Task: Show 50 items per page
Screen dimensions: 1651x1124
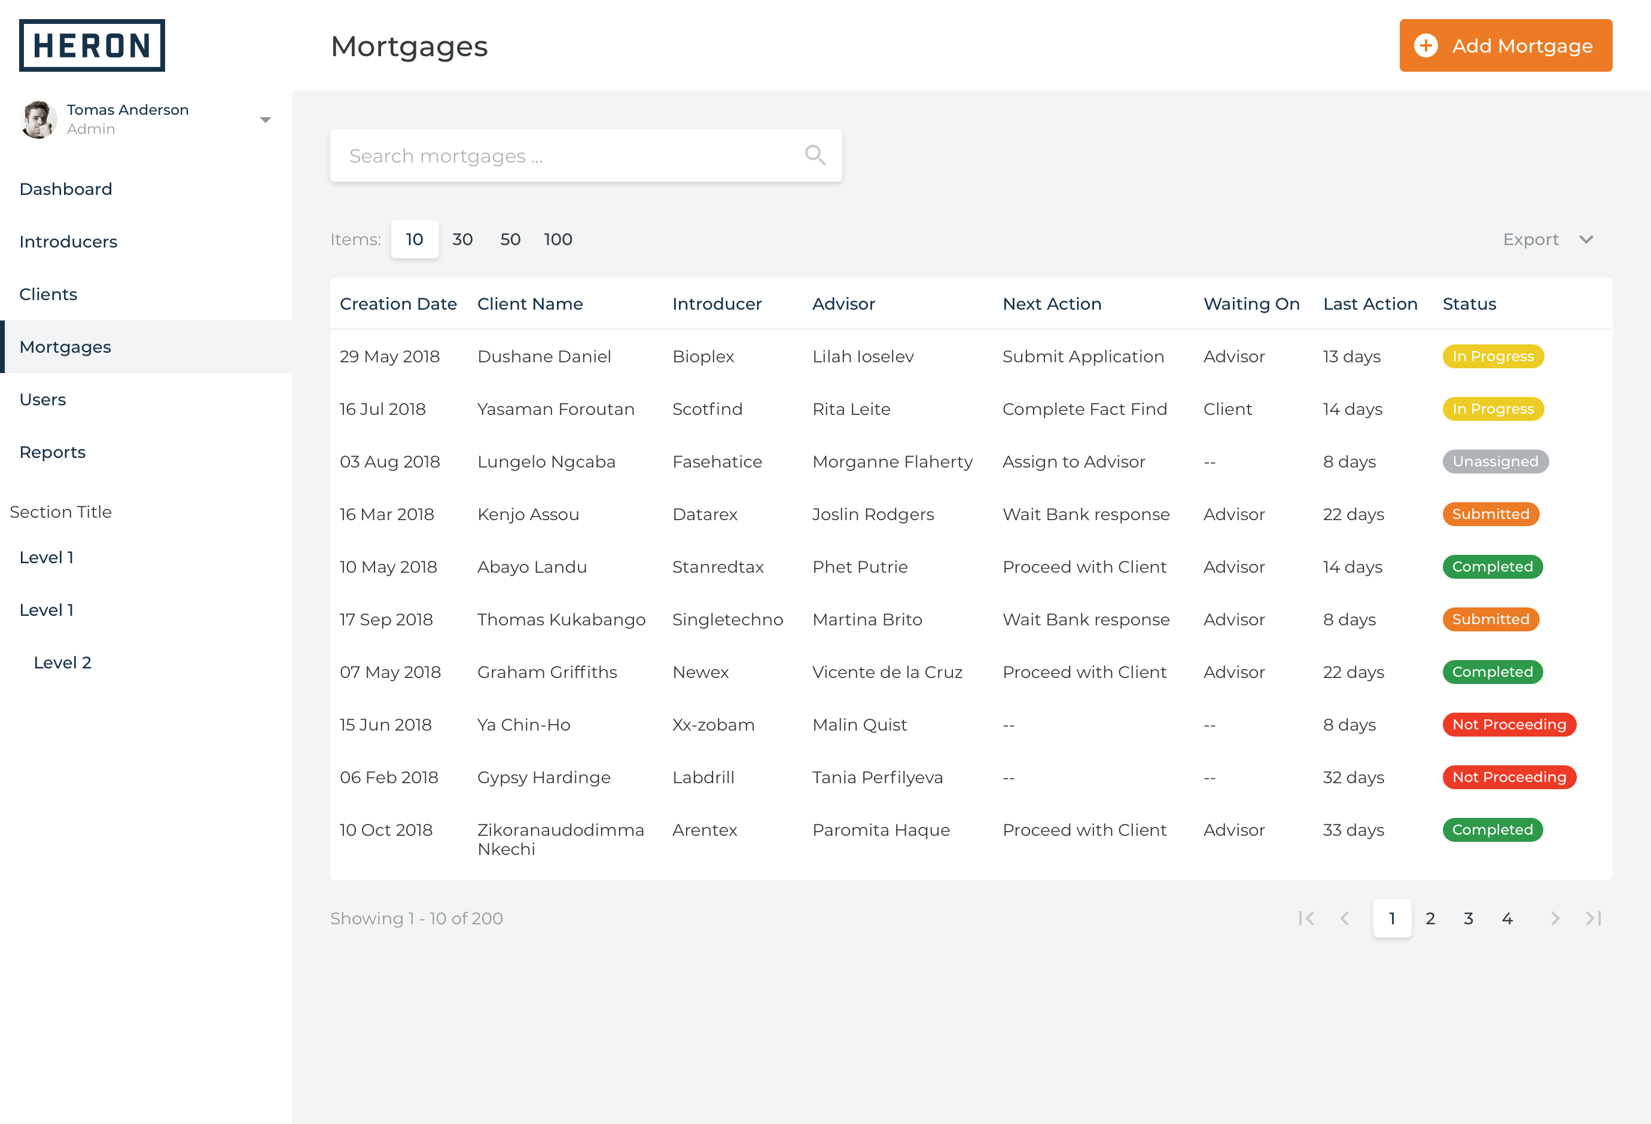Action: coord(510,239)
